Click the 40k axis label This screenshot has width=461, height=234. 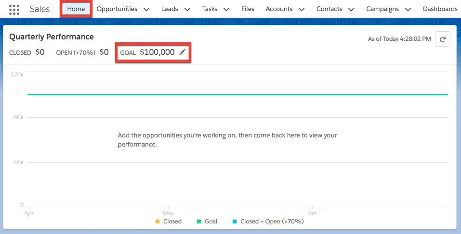coord(18,162)
